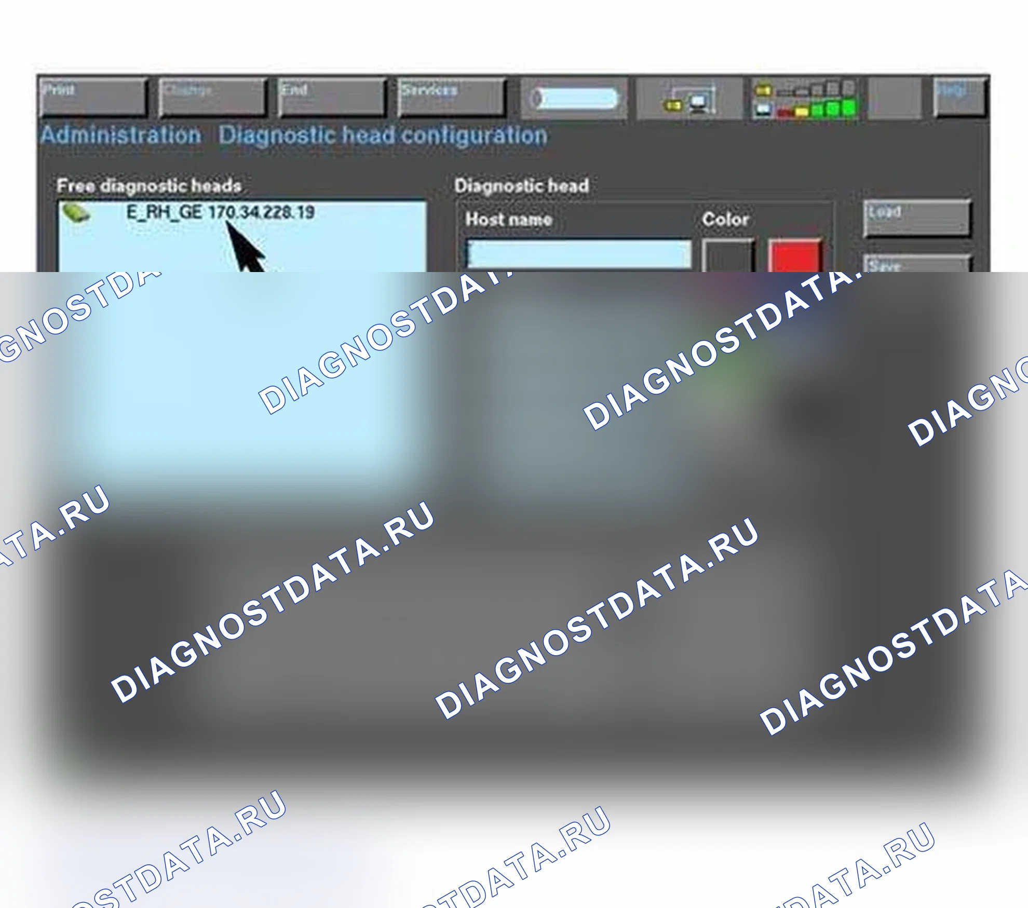Image resolution: width=1028 pixels, height=908 pixels.
Task: Click the End button
Action: click(332, 97)
